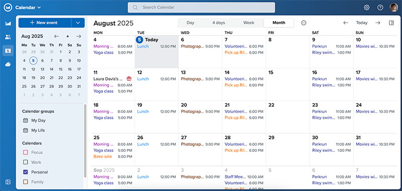The height and width of the screenshot is (191, 402).
Task: Create a New event
Action: click(x=45, y=23)
